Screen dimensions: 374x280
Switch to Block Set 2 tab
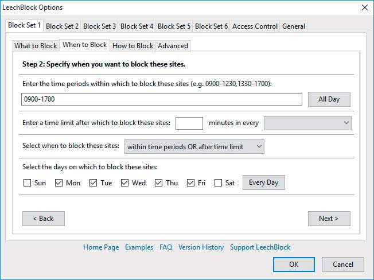[x=63, y=26]
